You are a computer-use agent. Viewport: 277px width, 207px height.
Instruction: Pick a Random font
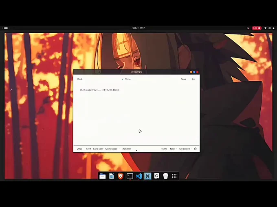click(x=127, y=149)
